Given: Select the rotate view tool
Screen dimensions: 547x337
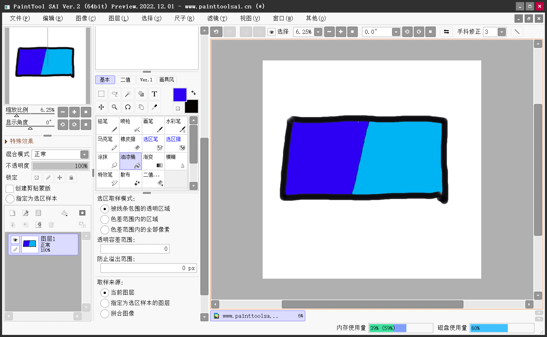Looking at the screenshot, I should click(x=128, y=107).
